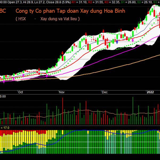Click the red down arrow above early November candle

[62, 53]
